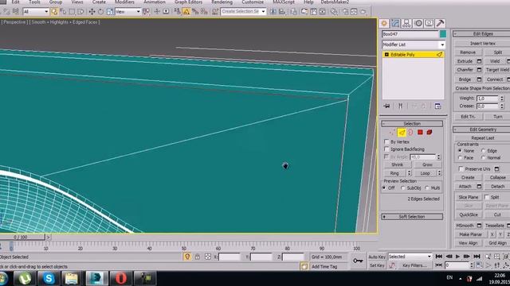Set Preview Selection to Off
This screenshot has width=510, height=286.
[x=384, y=188]
